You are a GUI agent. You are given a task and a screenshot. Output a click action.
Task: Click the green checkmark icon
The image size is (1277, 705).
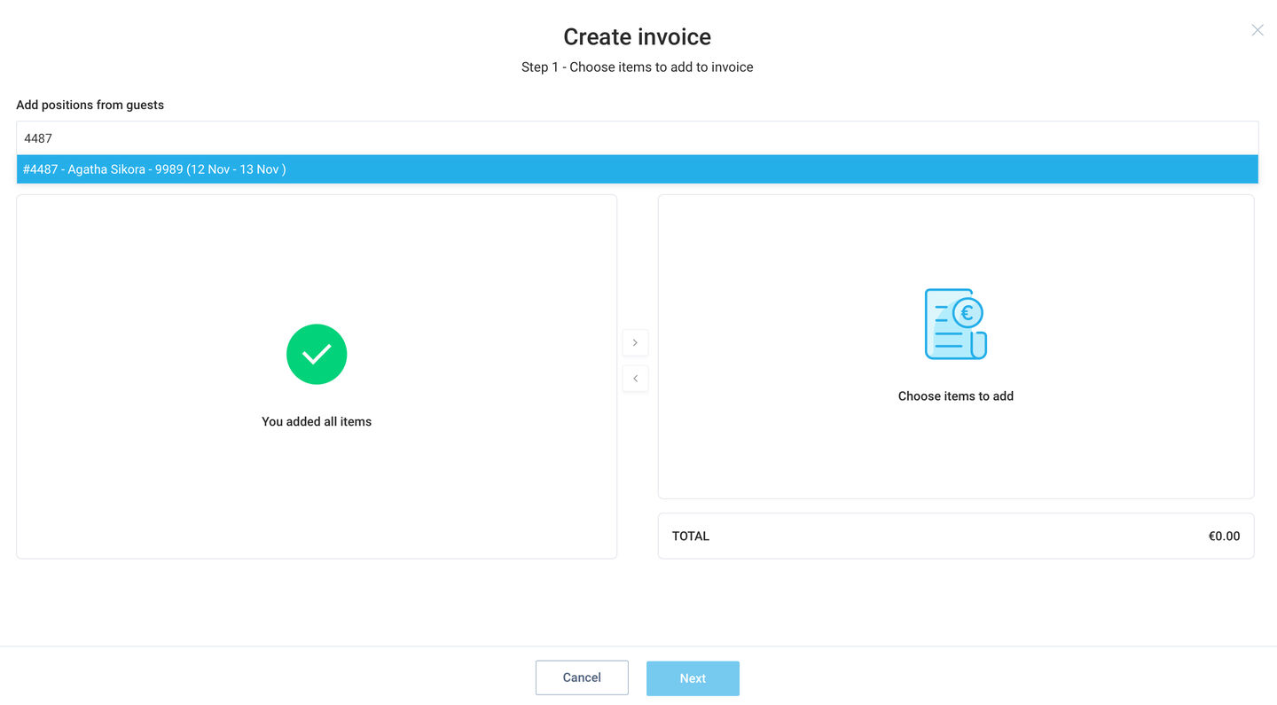pos(317,354)
